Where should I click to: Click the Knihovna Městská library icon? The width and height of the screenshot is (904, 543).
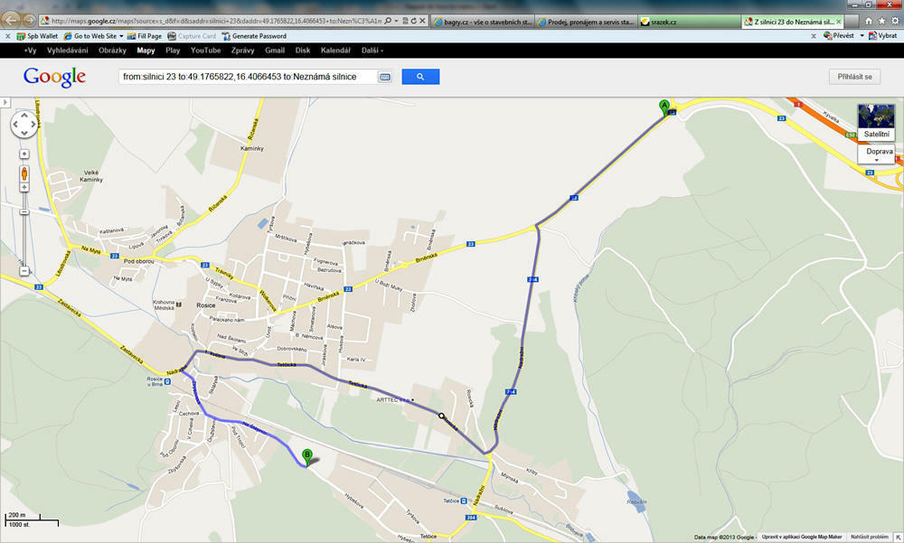[x=179, y=305]
